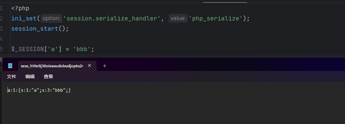This screenshot has height=124, width=345.
Task: Close the sess_h10e9j30 tab
Action: [89, 65]
